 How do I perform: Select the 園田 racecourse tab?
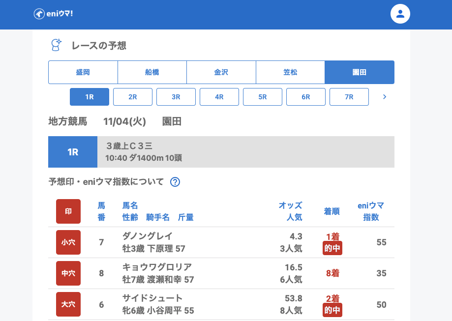pos(360,72)
